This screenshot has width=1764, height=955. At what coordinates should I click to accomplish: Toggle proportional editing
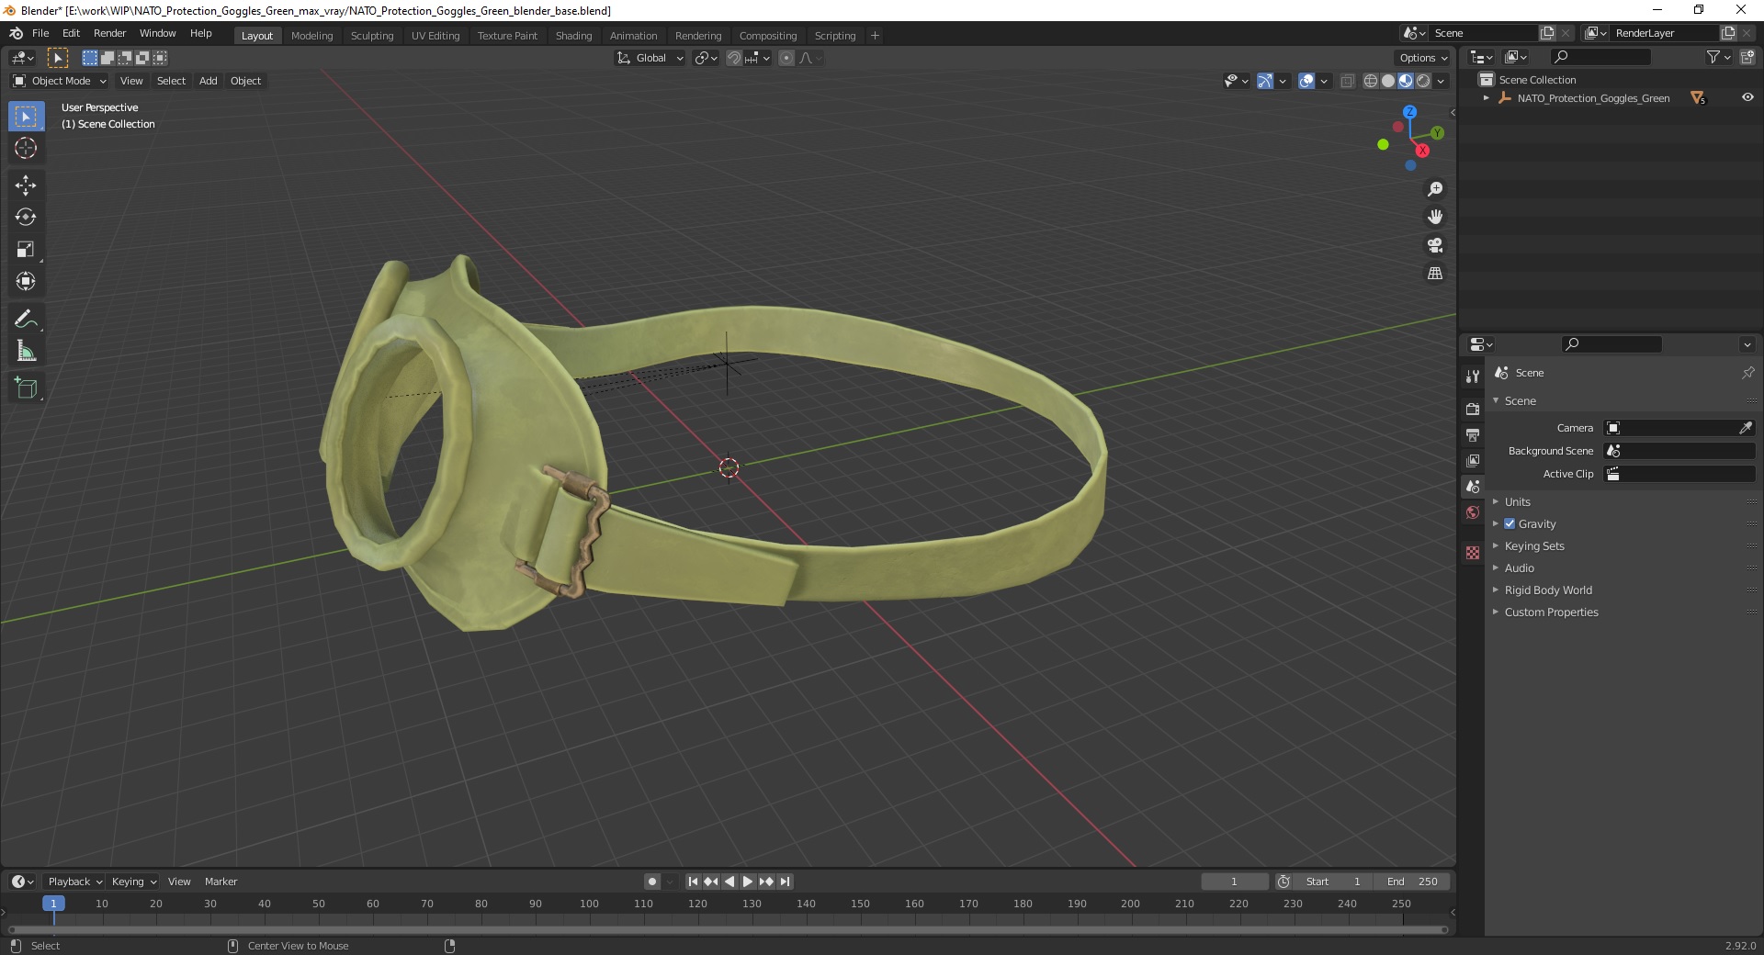pyautogui.click(x=786, y=58)
